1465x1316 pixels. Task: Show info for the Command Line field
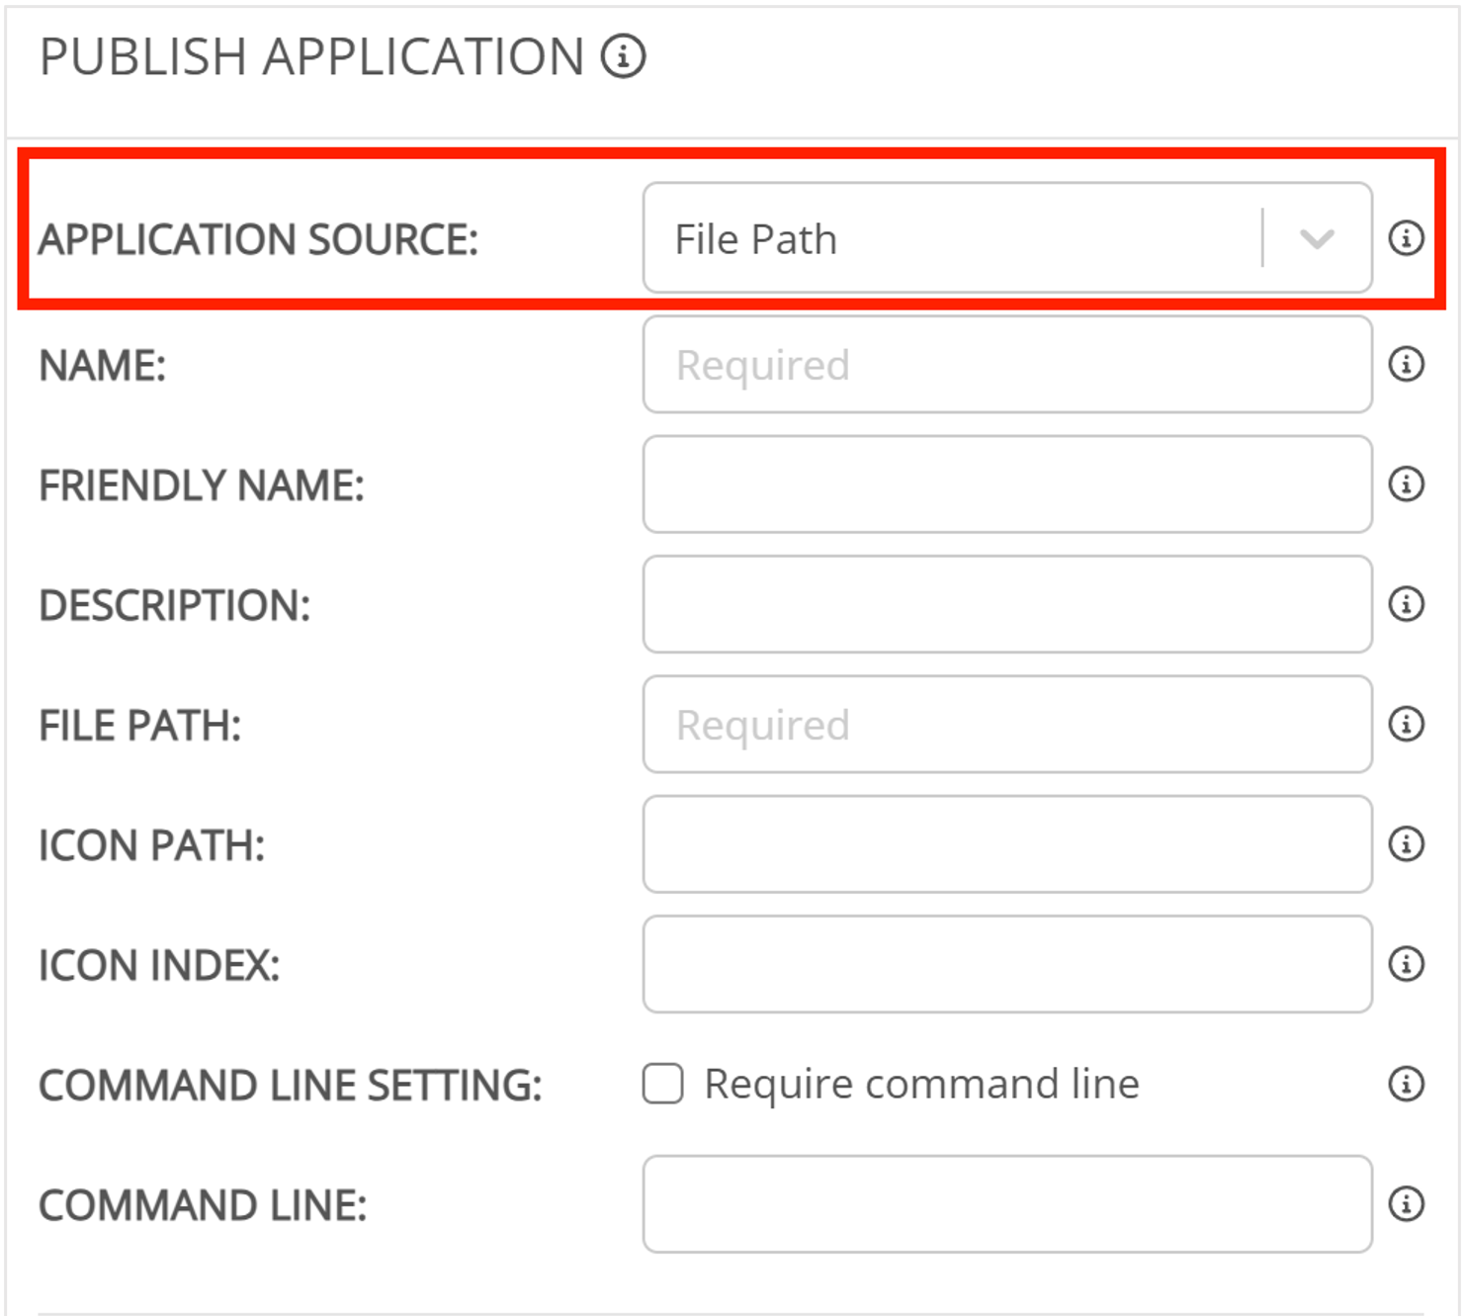[x=1406, y=1204]
